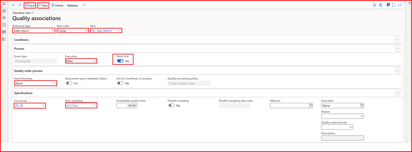412x152 pixels.
Task: Click the Save button
Action: click(30, 5)
